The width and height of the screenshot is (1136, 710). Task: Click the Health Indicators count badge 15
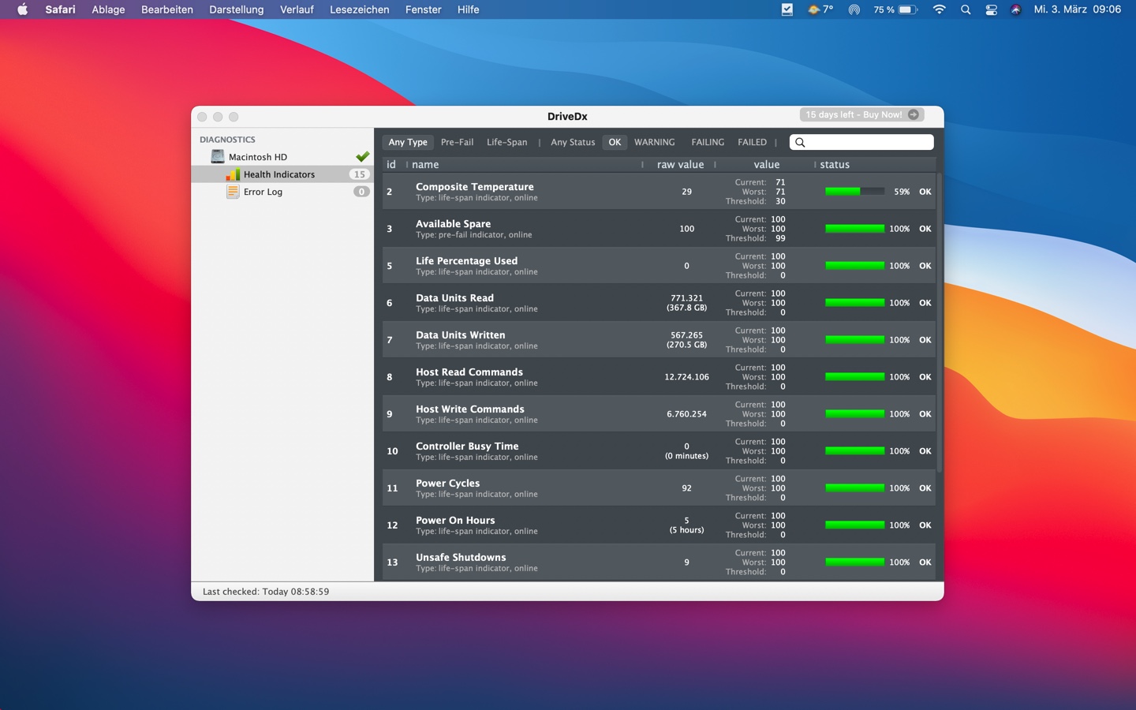(x=360, y=174)
